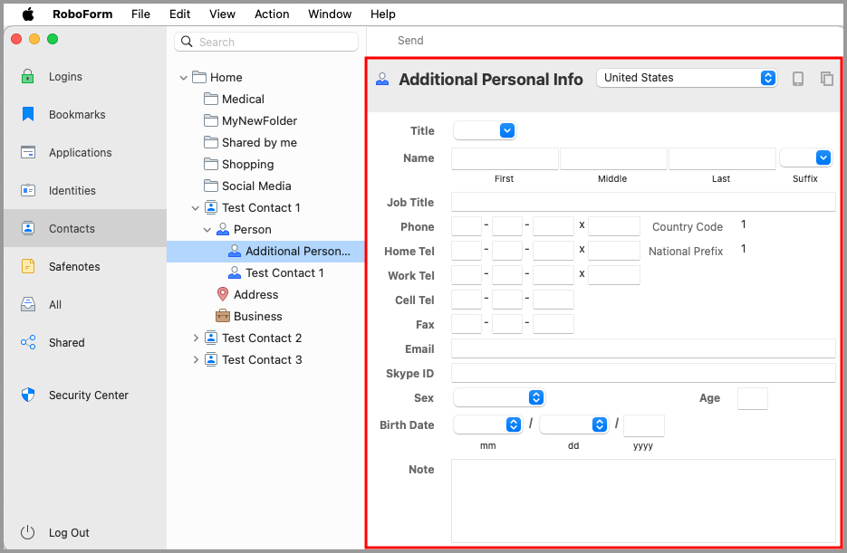This screenshot has width=847, height=553.
Task: Click the Medical folder icon
Action: pyautogui.click(x=211, y=99)
